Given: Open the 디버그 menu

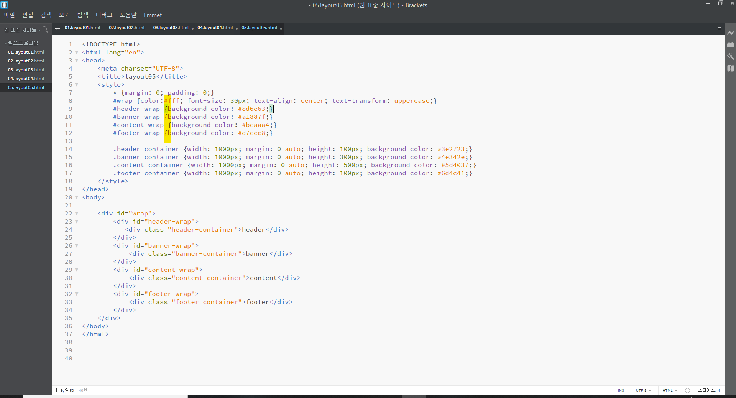Looking at the screenshot, I should click(x=104, y=15).
